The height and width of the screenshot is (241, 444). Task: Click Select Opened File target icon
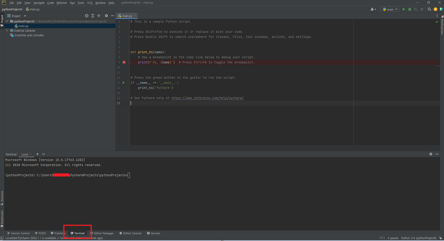tap(87, 16)
